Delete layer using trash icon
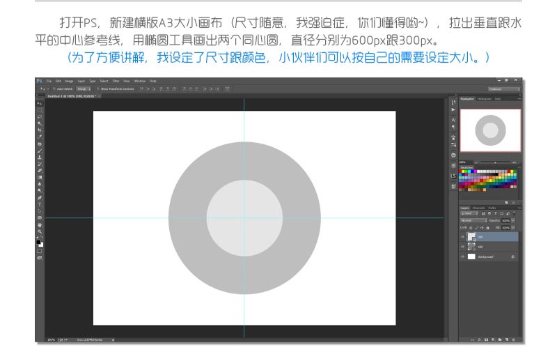This screenshot has height=352, width=557. [x=514, y=339]
